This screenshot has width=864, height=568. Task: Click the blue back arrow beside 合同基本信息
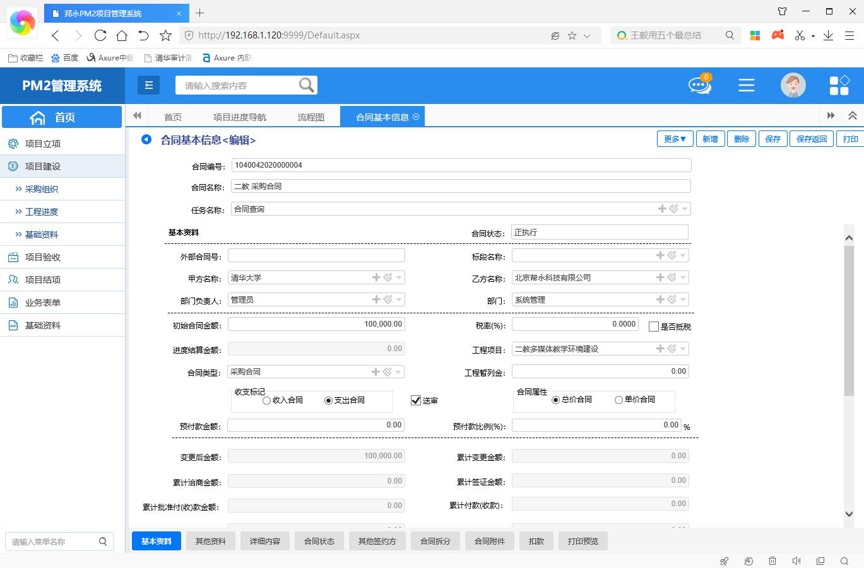[146, 139]
